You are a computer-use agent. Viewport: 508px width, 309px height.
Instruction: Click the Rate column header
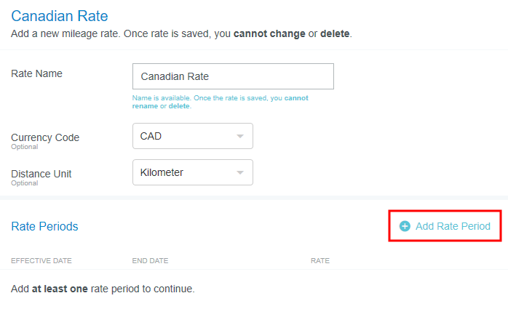pos(320,260)
